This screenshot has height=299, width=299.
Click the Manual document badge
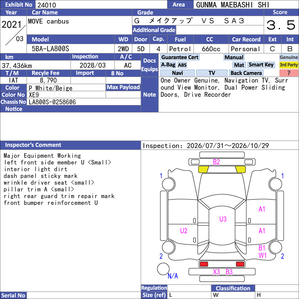click(234, 57)
